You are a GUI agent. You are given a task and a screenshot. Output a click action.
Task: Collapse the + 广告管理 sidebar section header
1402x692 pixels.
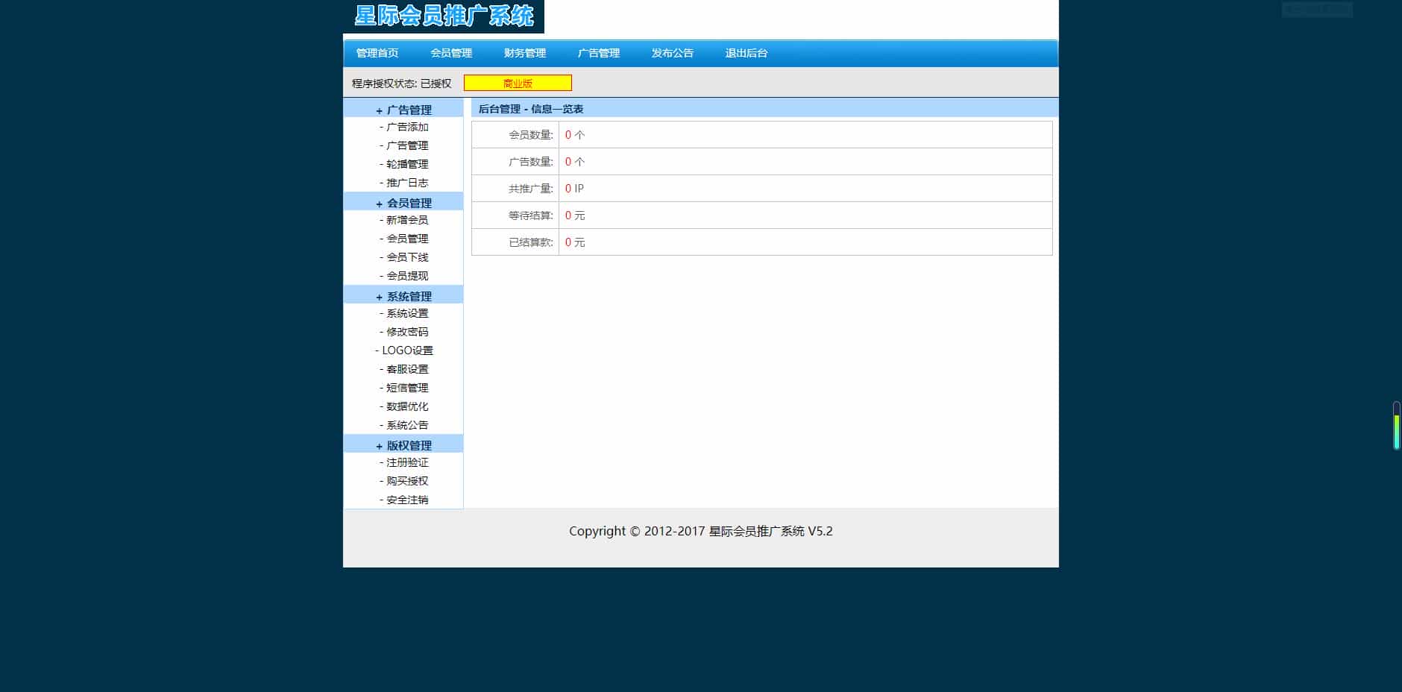coord(403,110)
